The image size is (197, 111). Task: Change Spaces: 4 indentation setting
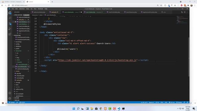click(x=151, y=102)
